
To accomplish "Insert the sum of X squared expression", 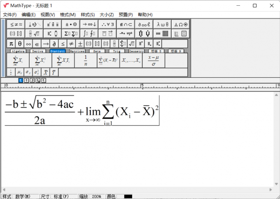I will tap(40, 60).
